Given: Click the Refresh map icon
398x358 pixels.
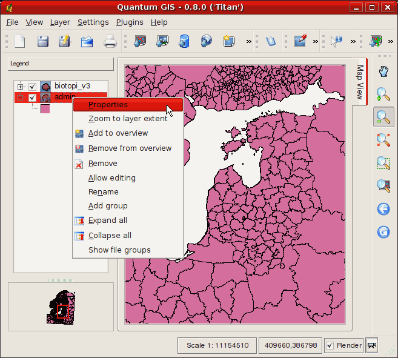Looking at the screenshot, I should tap(383, 232).
